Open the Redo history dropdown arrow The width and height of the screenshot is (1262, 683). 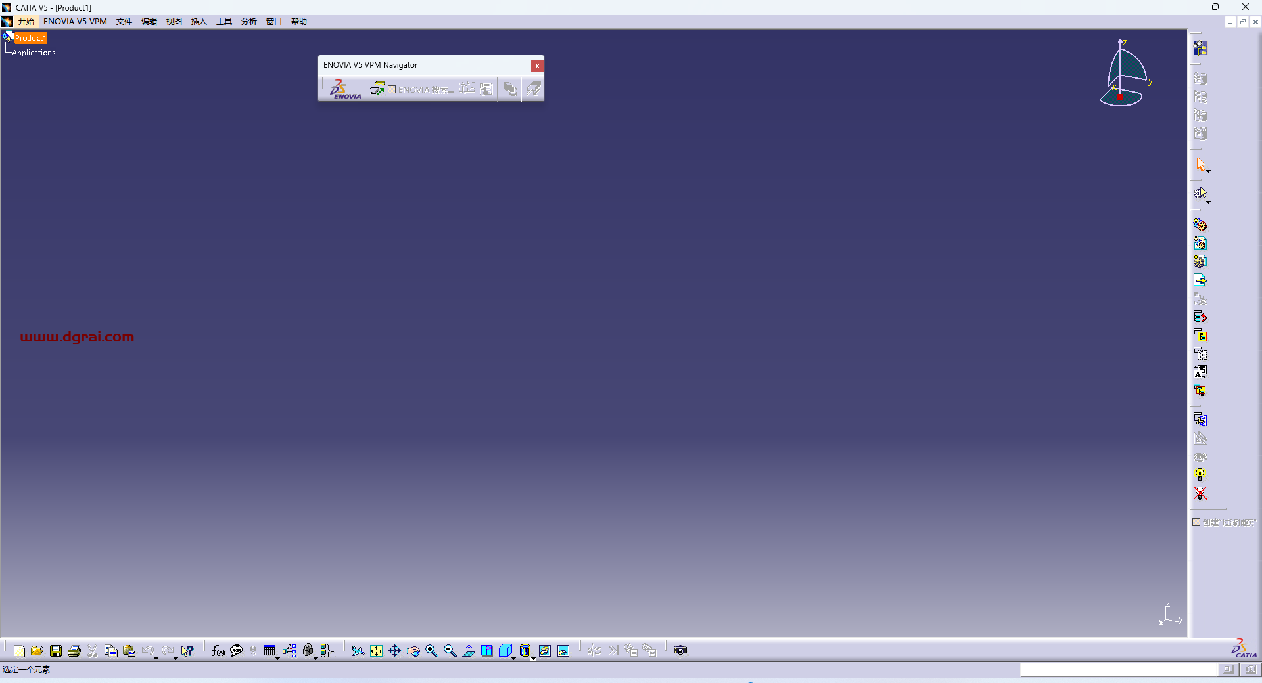(175, 657)
